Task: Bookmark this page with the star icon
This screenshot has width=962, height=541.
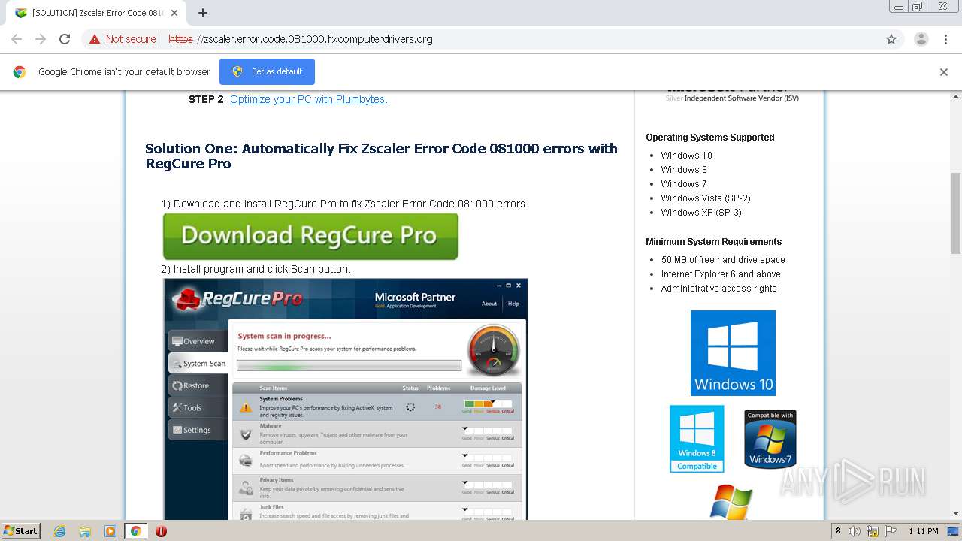Action: (x=891, y=39)
